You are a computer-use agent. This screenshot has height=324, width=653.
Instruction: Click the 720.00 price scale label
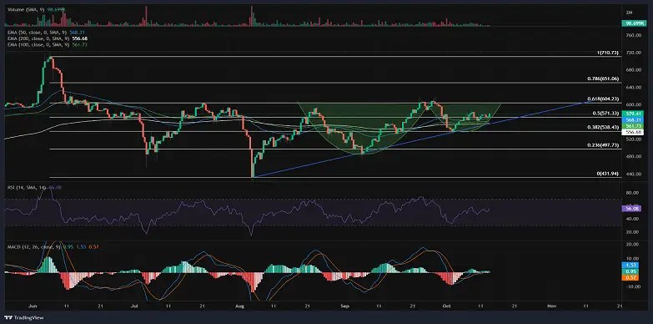pos(633,53)
